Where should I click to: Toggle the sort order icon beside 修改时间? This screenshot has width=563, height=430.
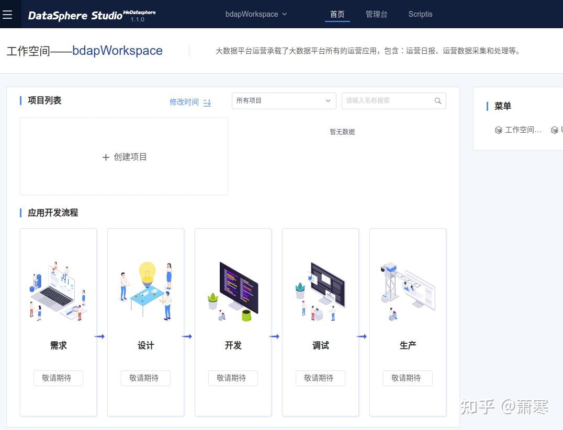(x=207, y=102)
